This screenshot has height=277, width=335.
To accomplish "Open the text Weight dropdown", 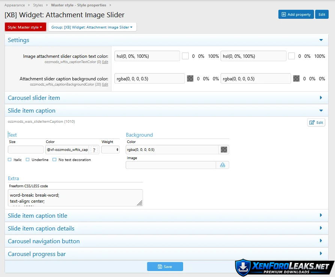I will [x=110, y=150].
